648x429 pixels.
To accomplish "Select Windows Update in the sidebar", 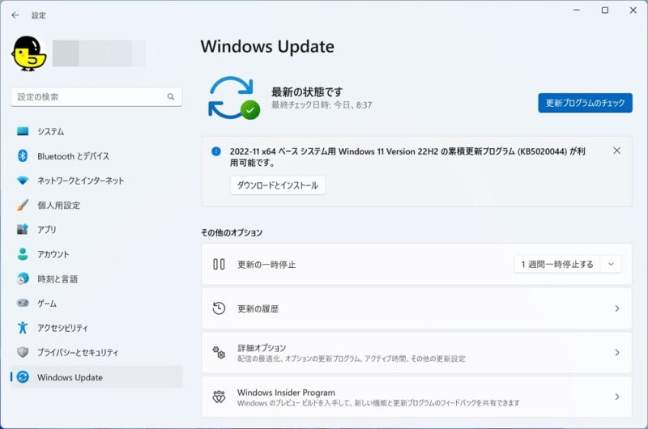I will click(x=96, y=376).
